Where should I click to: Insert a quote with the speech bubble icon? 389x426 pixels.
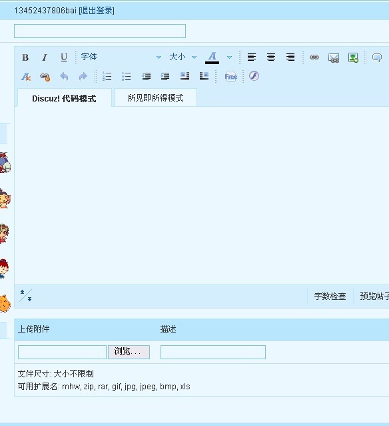pyautogui.click(x=377, y=57)
